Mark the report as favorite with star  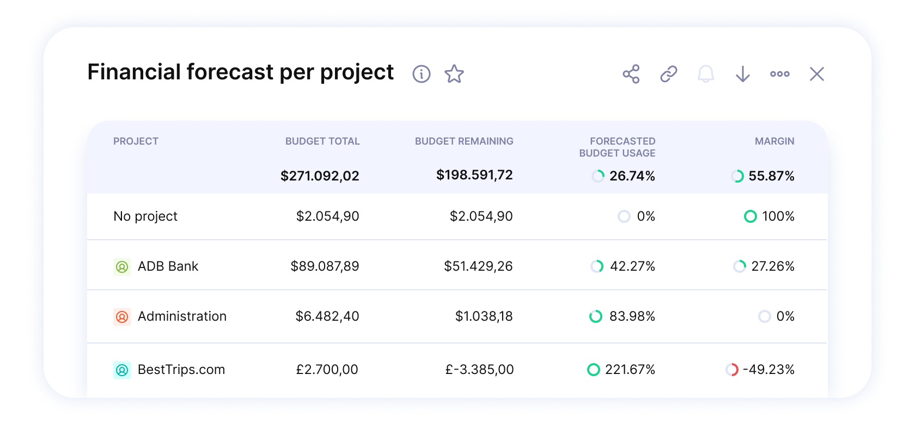454,74
